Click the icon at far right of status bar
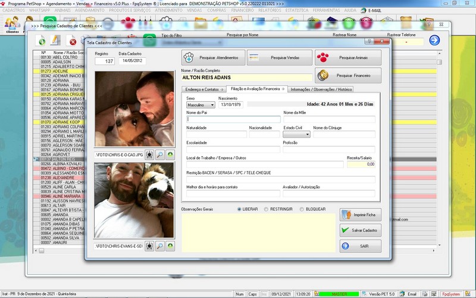Image resolution: width=476 pixels, height=298 pixels. pos(467,294)
